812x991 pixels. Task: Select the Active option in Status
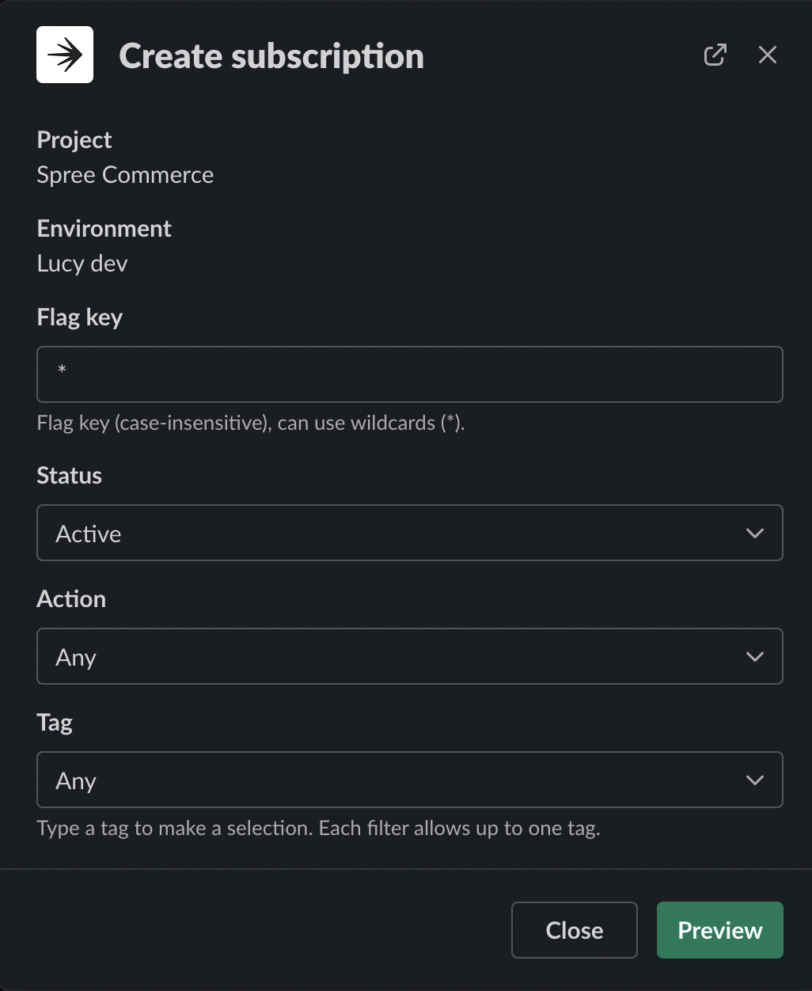click(88, 533)
